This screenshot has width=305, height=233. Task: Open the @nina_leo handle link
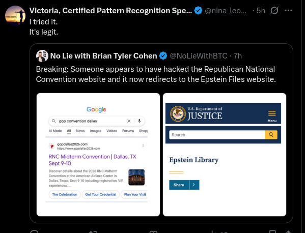226,11
